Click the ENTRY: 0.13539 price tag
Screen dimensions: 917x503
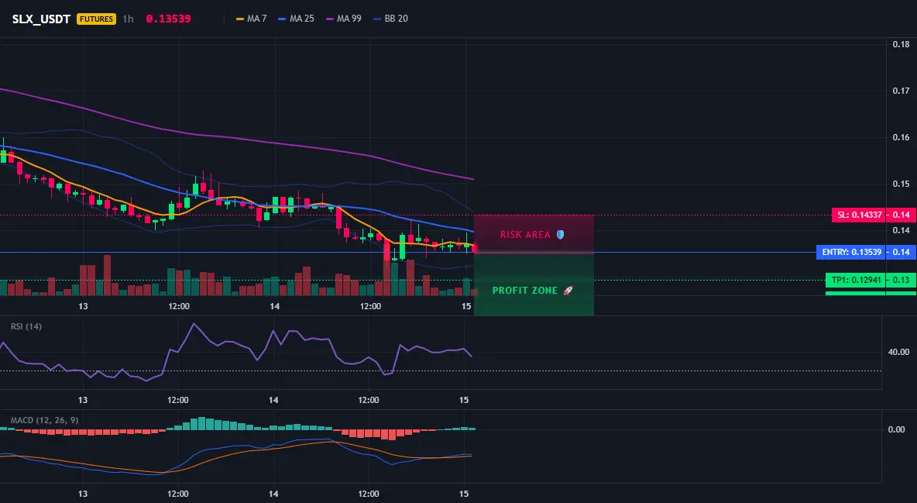[x=851, y=253]
